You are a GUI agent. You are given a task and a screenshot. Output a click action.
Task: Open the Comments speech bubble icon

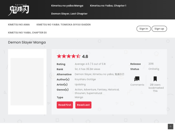click(x=137, y=79)
